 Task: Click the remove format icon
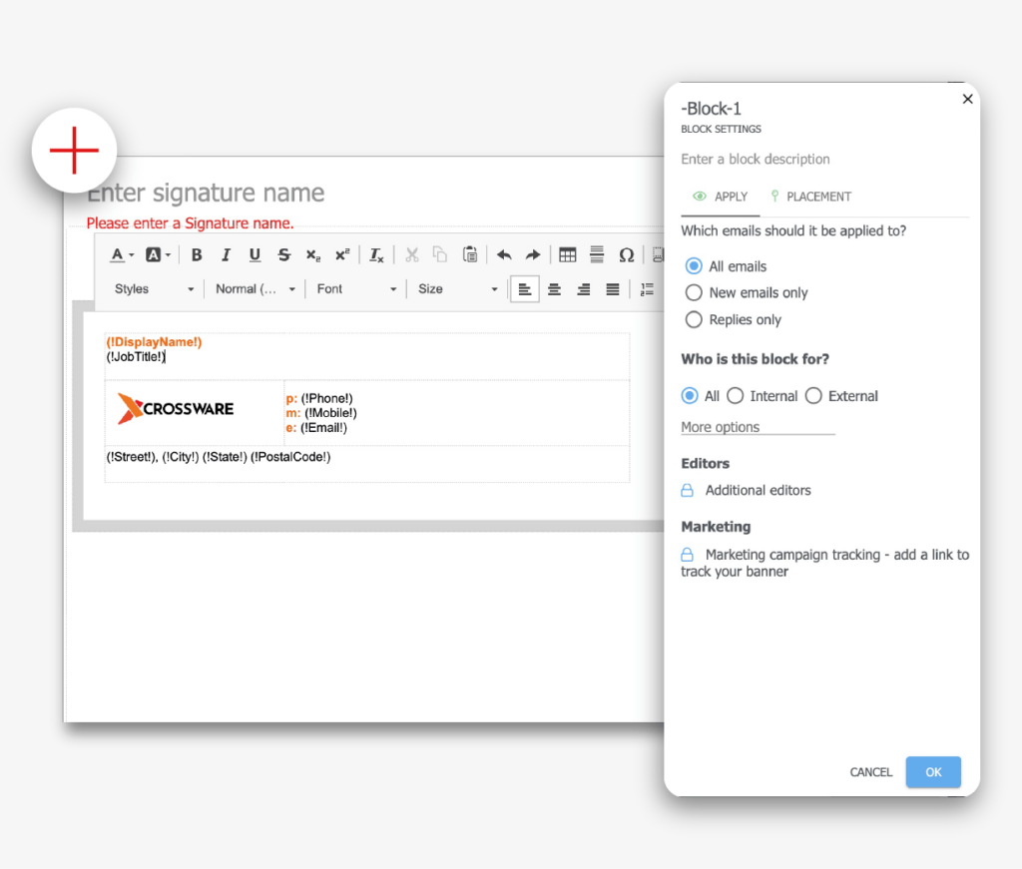[376, 255]
